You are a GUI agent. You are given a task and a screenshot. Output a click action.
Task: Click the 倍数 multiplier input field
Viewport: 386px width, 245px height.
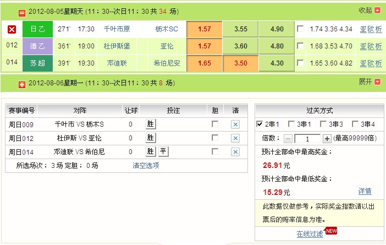point(307,139)
